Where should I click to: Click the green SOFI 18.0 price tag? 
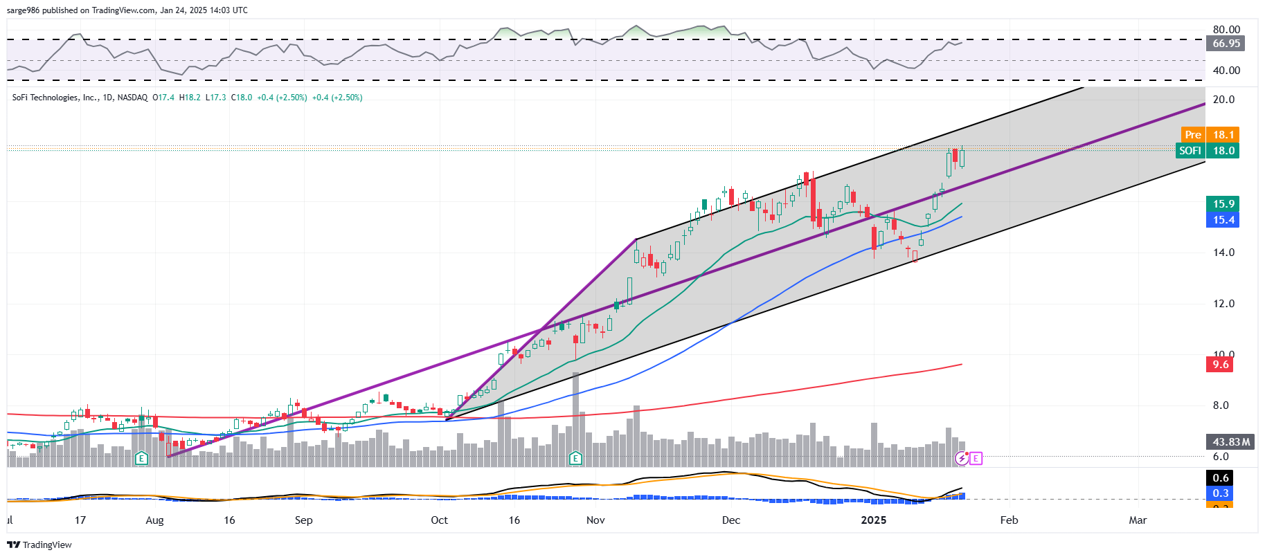(1207, 151)
